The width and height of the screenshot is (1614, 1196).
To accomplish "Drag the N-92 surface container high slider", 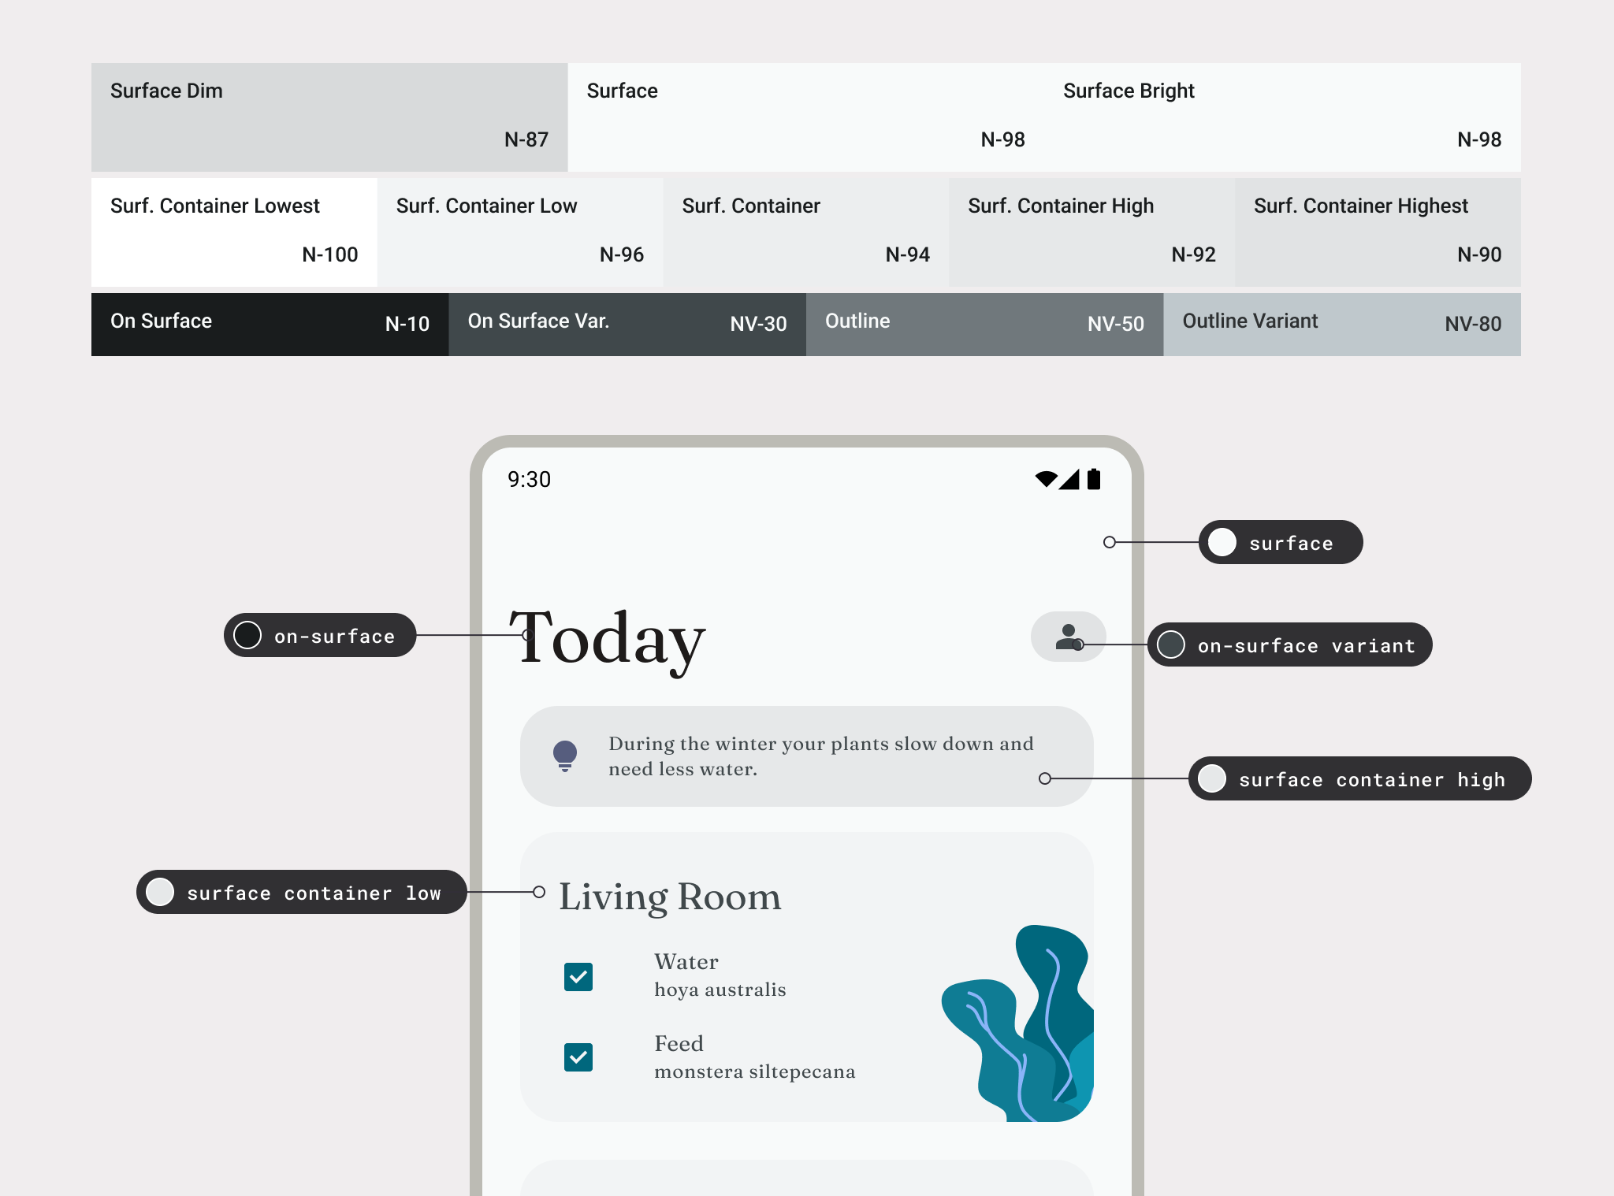I will [x=1091, y=230].
